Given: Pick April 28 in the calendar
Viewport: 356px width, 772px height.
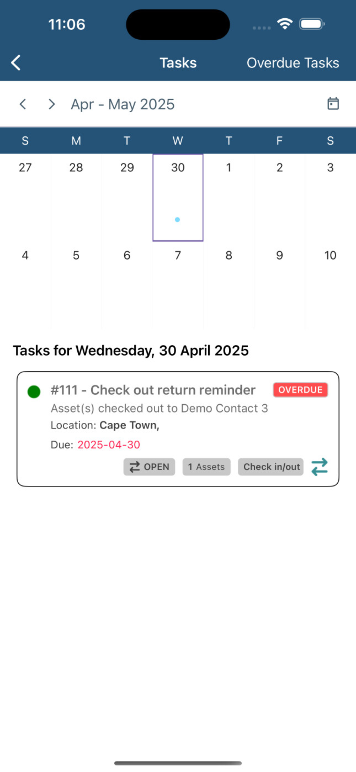Looking at the screenshot, I should 76,198.
